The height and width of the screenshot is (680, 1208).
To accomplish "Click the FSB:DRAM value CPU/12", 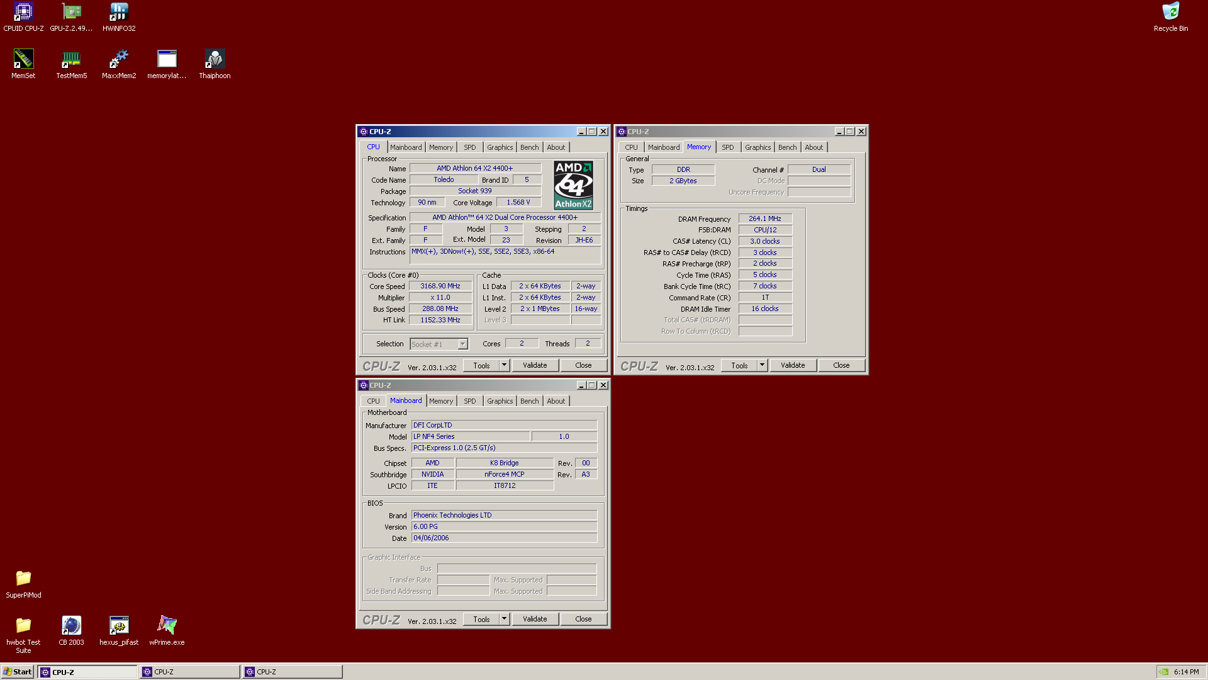I will pos(765,230).
